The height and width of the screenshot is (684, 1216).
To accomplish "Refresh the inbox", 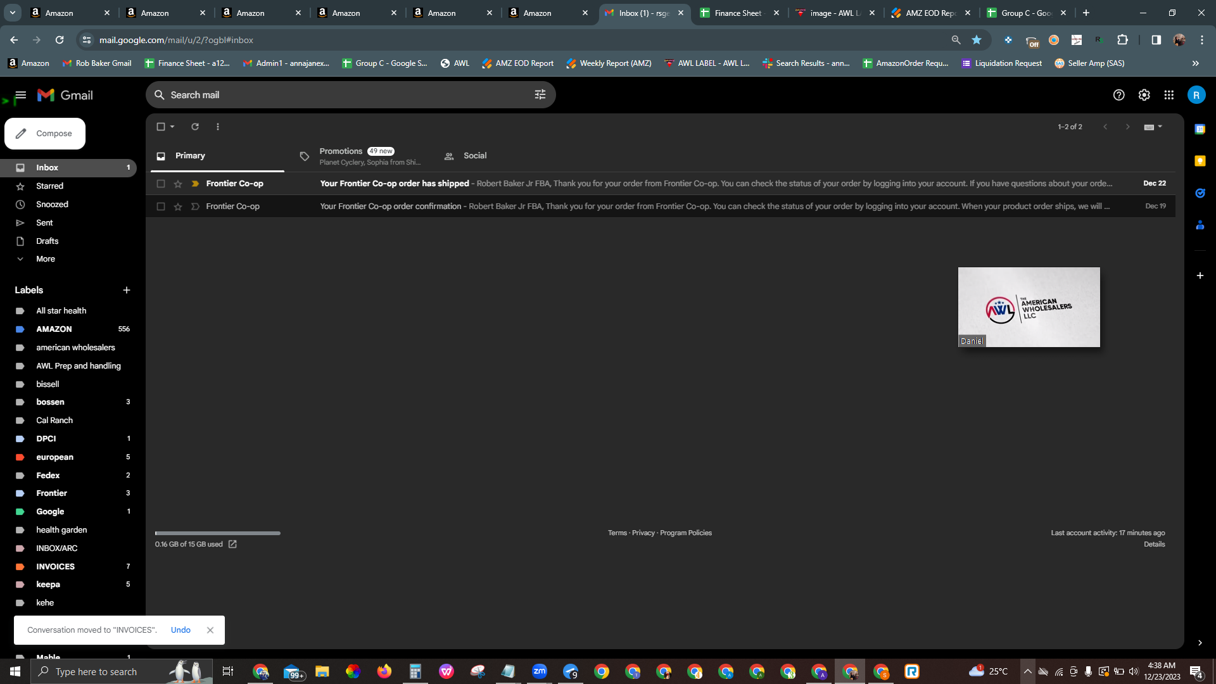I will click(195, 127).
